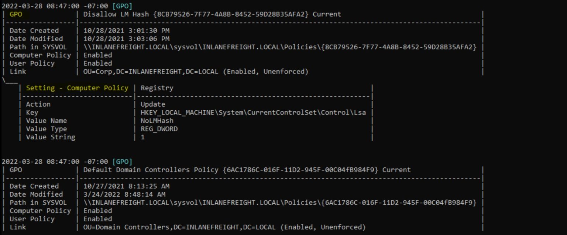Click 'Setting - Computer Policy' yellow header
This screenshot has height=235, width=567.
coord(77,88)
